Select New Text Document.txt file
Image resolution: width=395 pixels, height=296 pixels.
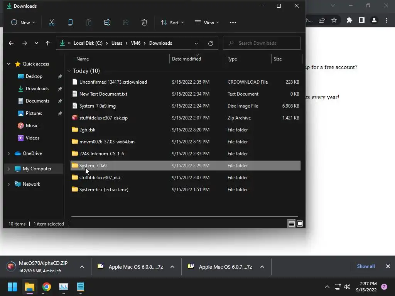[186, 94]
